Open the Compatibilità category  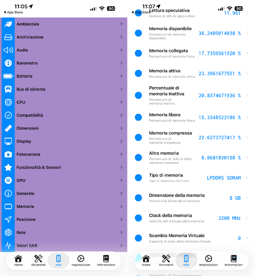(64, 115)
